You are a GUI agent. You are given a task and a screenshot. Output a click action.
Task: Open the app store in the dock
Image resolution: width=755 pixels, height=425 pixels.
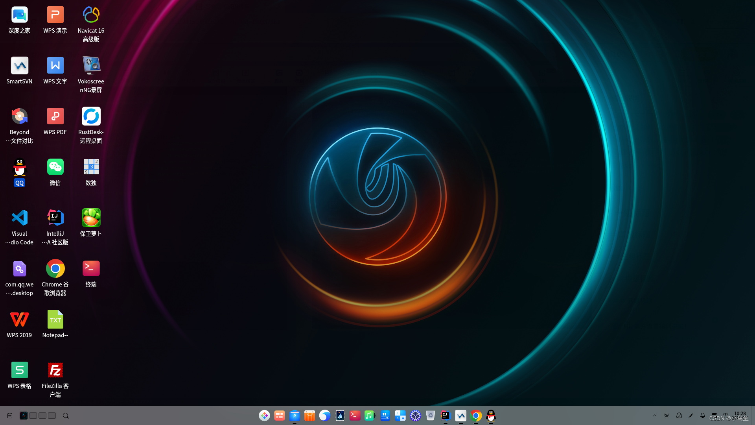tap(309, 416)
